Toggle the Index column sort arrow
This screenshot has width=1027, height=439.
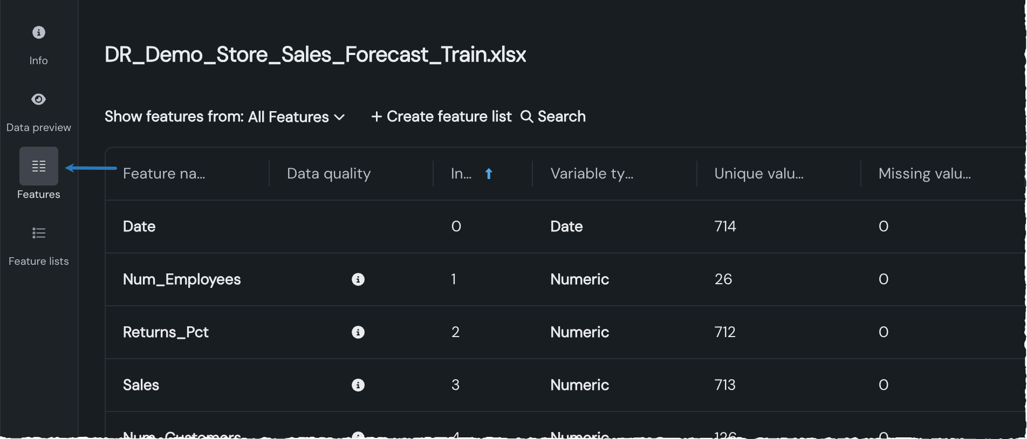click(489, 174)
